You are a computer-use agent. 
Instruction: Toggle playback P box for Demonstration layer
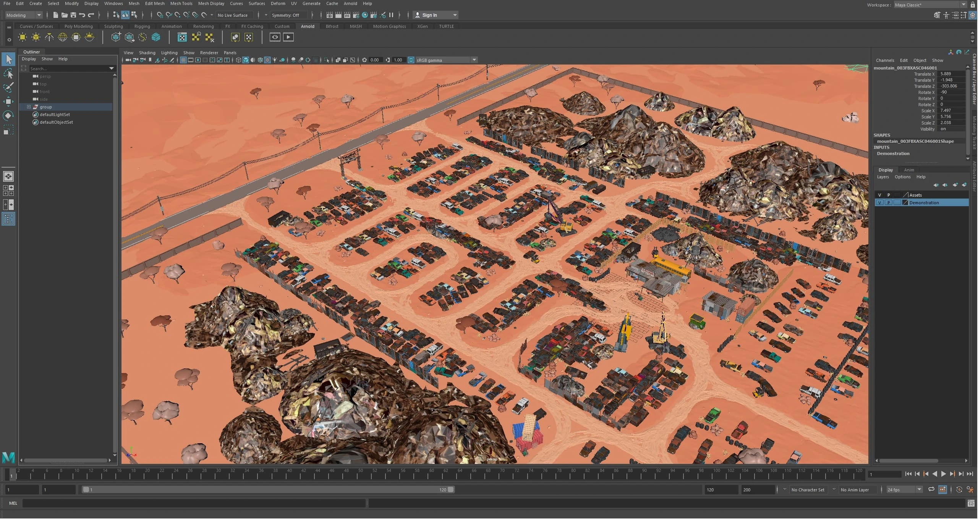pyautogui.click(x=889, y=203)
